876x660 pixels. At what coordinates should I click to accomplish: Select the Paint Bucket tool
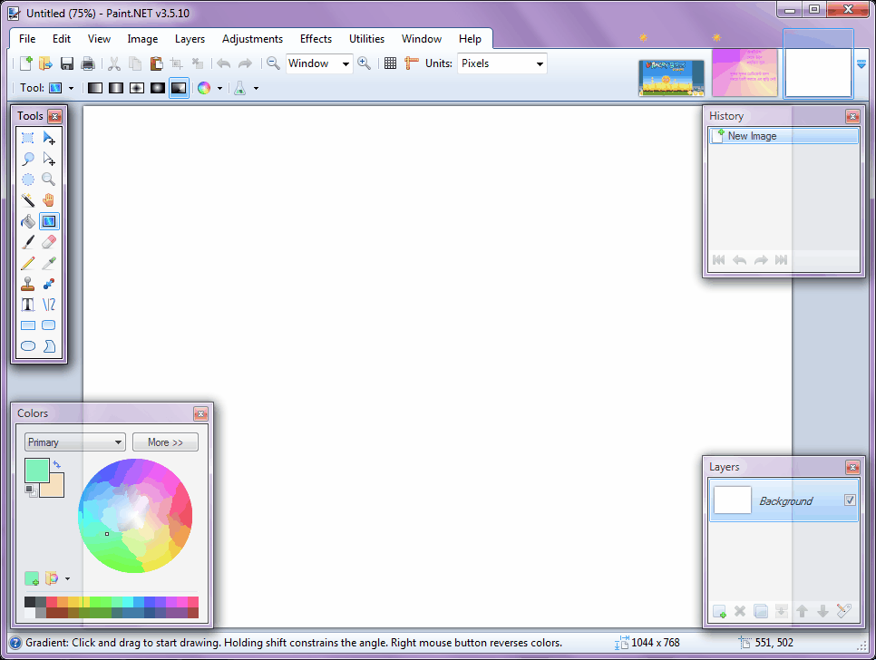(27, 221)
